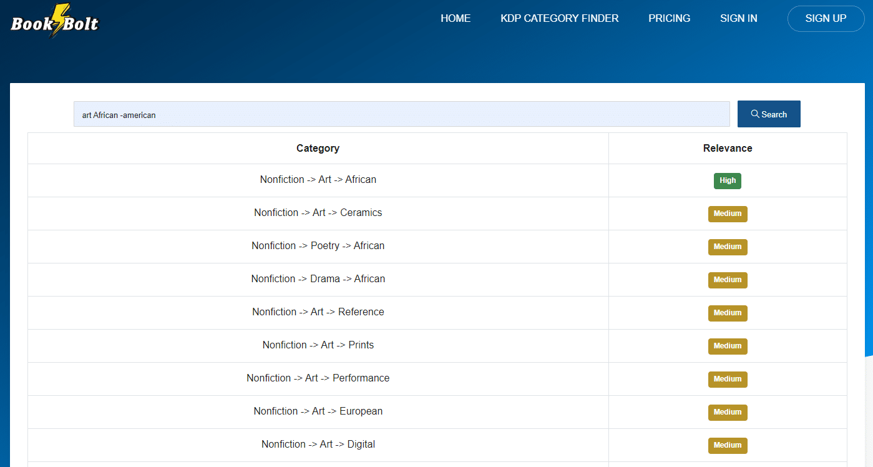
Task: Select Nonfiction -> Art -> Prints row text
Action: pos(318,345)
